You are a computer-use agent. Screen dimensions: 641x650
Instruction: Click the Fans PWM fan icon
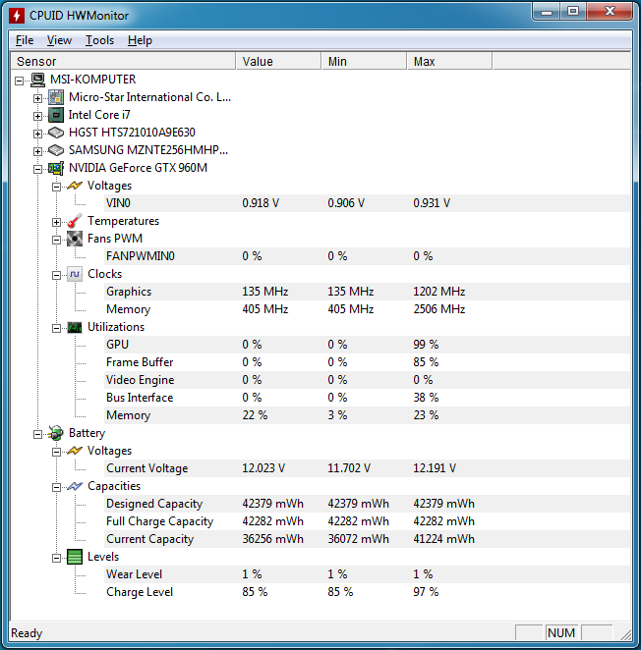click(x=75, y=239)
